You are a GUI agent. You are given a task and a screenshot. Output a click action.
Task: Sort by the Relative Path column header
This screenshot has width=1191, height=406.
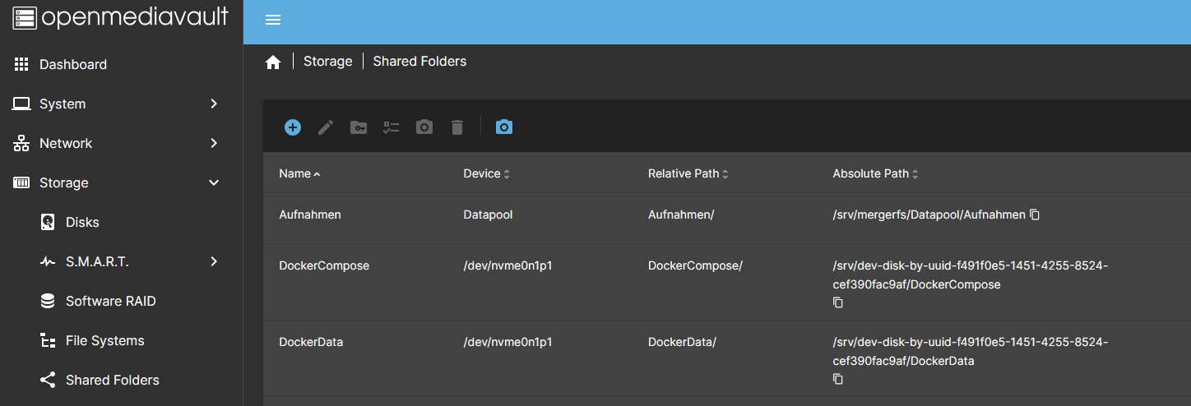coord(688,173)
